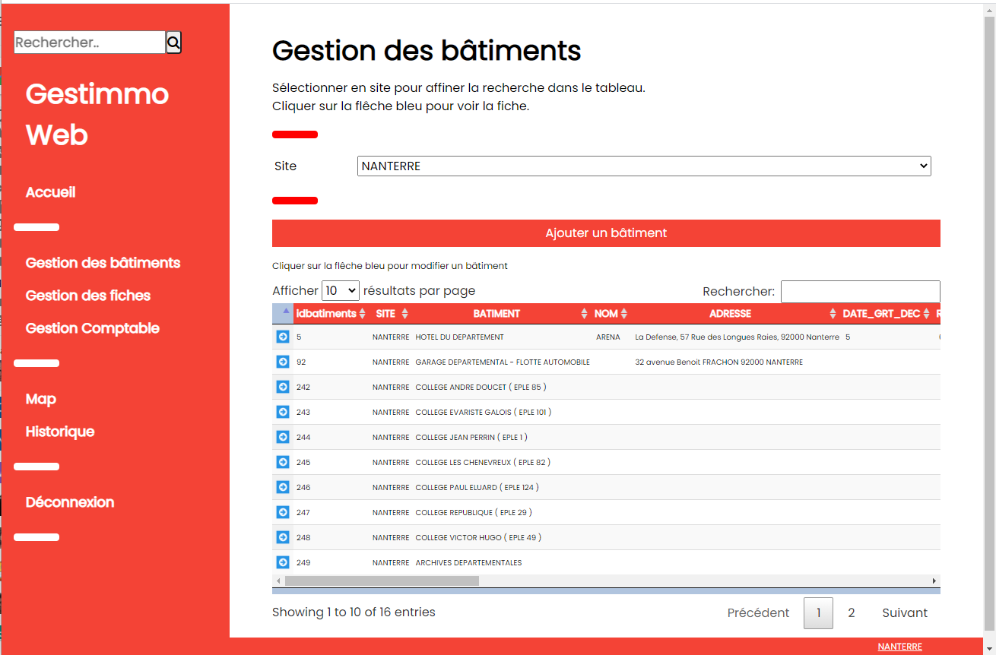Open blue arrow for GARAGE DEPARTEMENTAL row
Viewport: 996px width, 655px height.
283,362
